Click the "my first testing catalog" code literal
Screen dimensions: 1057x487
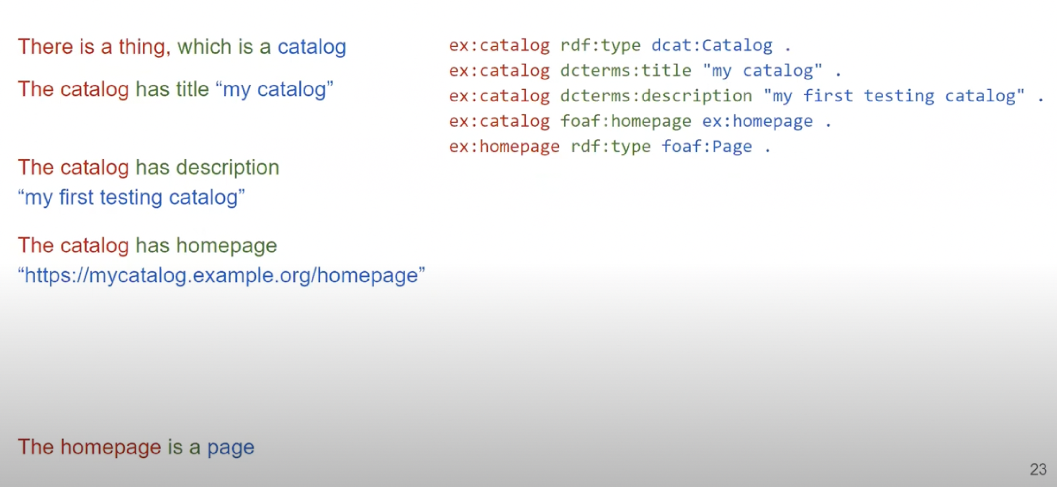coord(894,96)
